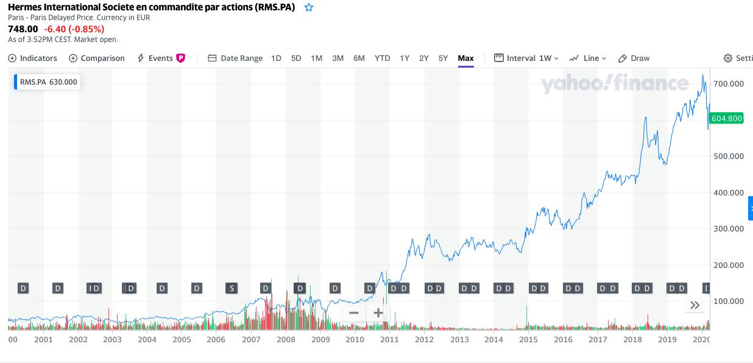Add a Comparison symbol
Viewport: 753px width, 363px height.
(x=97, y=58)
